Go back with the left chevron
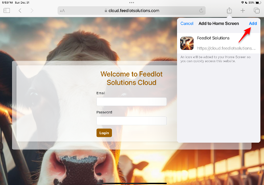Screen dimensions: 264x185 coord(20,11)
